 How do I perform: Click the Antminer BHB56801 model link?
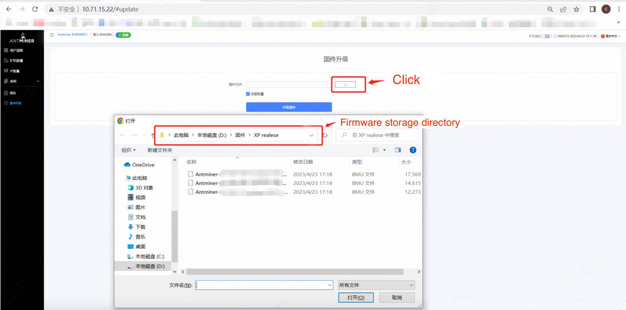point(72,35)
